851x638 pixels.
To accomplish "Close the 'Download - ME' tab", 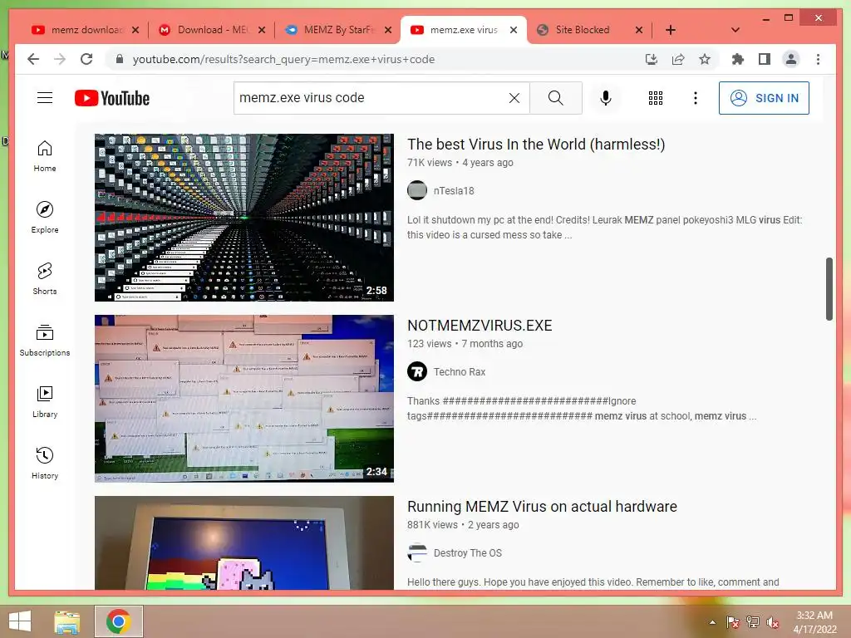I will click(262, 30).
